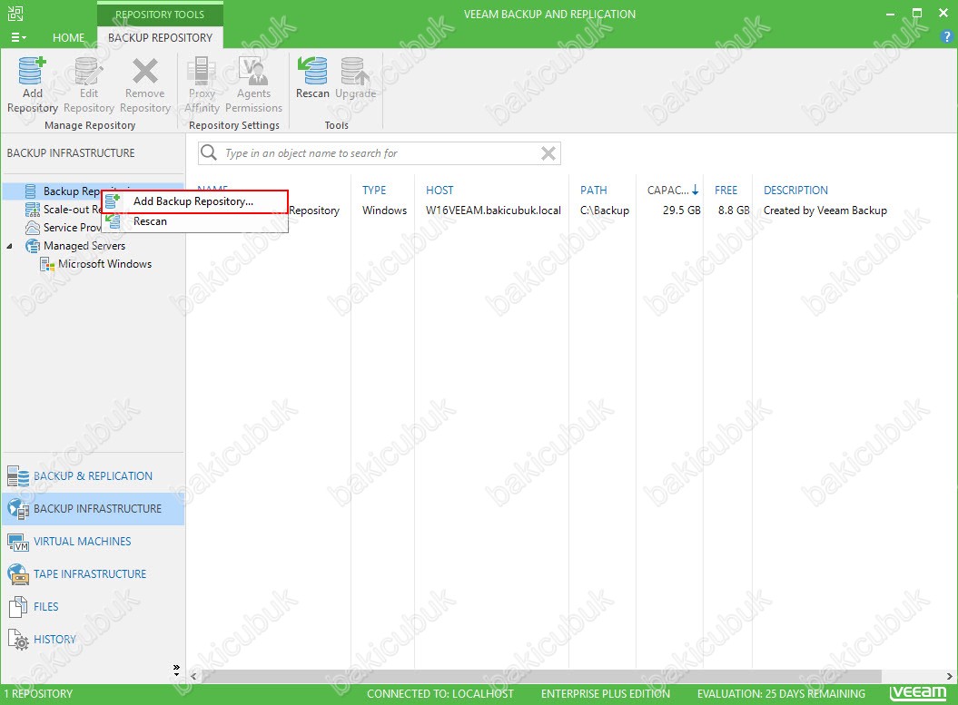Type in the object name search field
The width and height of the screenshot is (958, 705).
point(380,153)
